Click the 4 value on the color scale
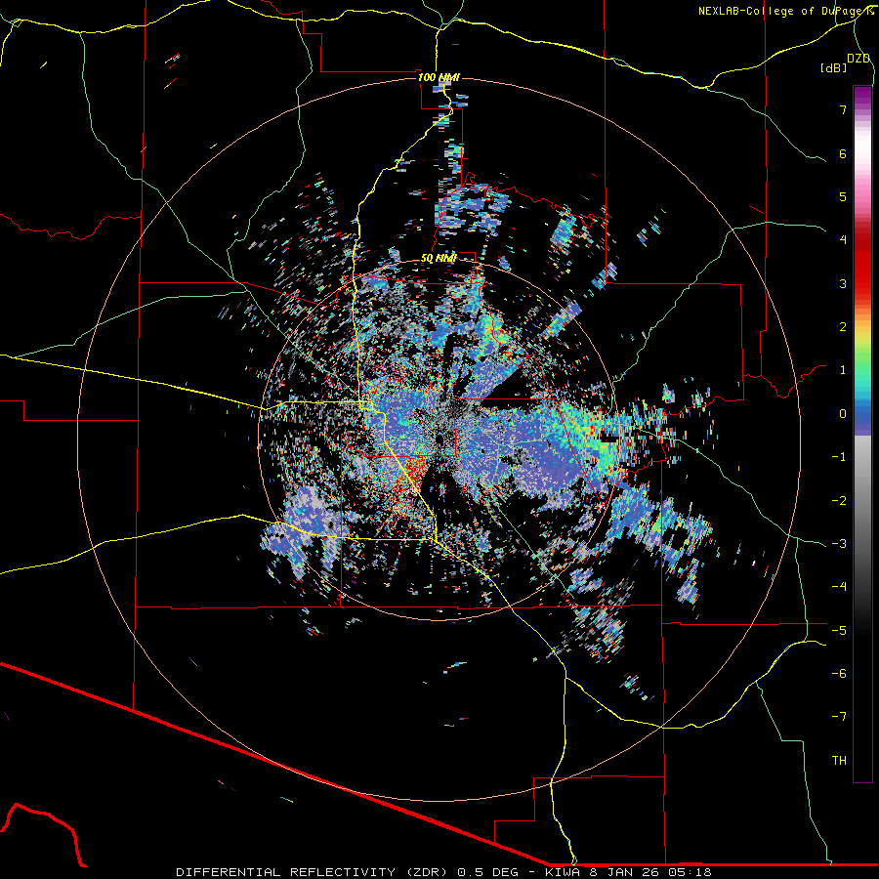 pyautogui.click(x=843, y=240)
